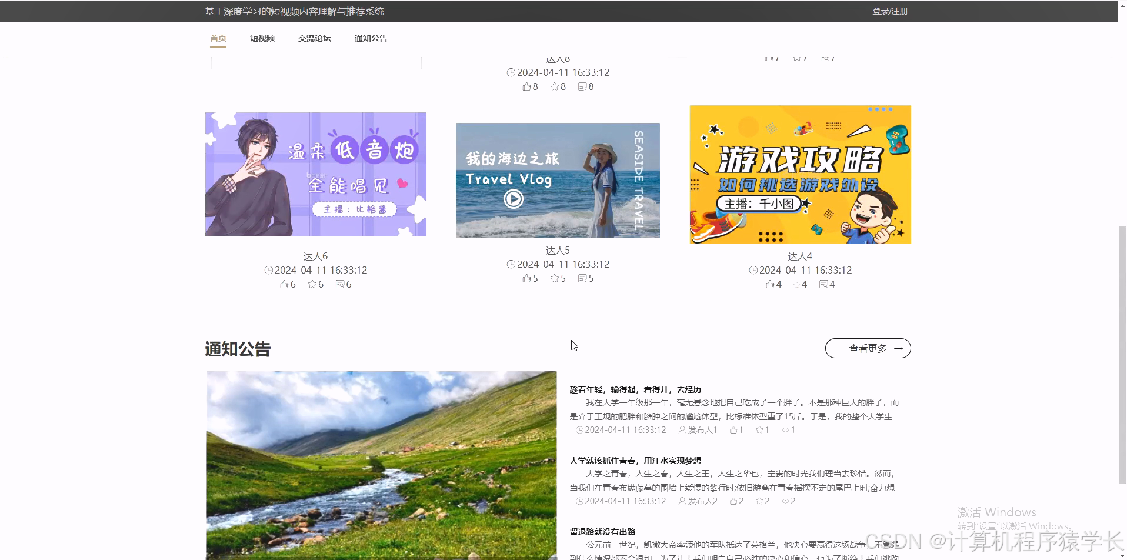Toggle like on announcement 趁着年轻，输得起
Screen dimensions: 1127x560
(733, 430)
